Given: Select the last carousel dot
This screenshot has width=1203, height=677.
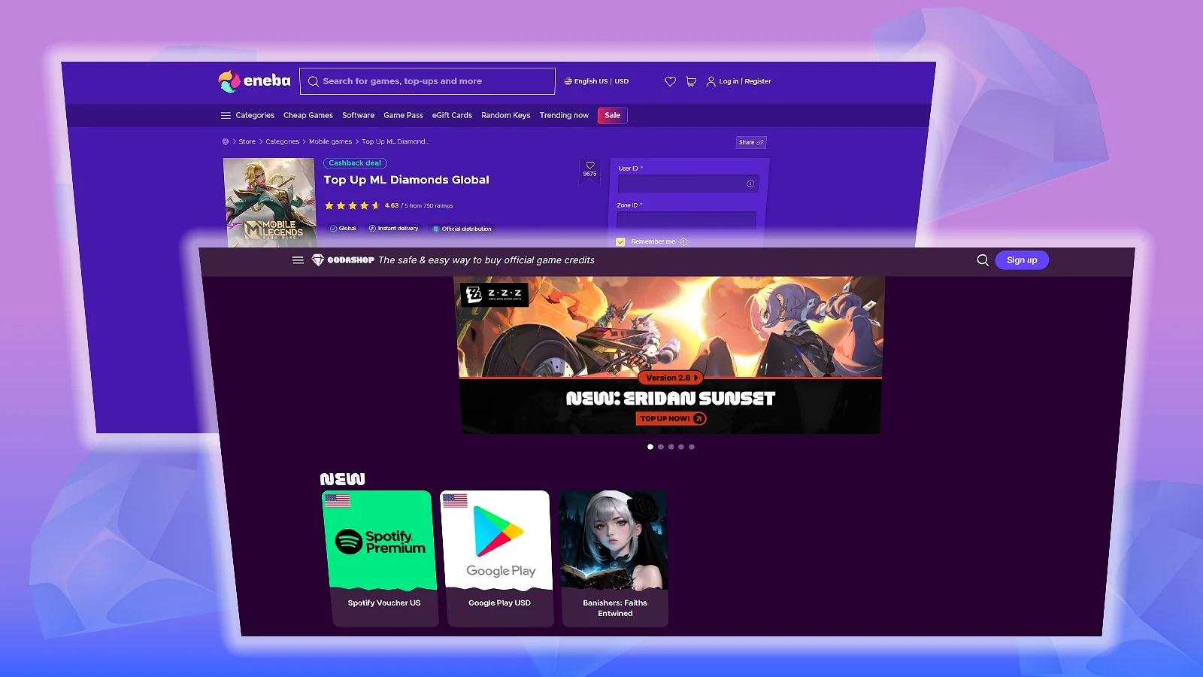Looking at the screenshot, I should click(692, 447).
